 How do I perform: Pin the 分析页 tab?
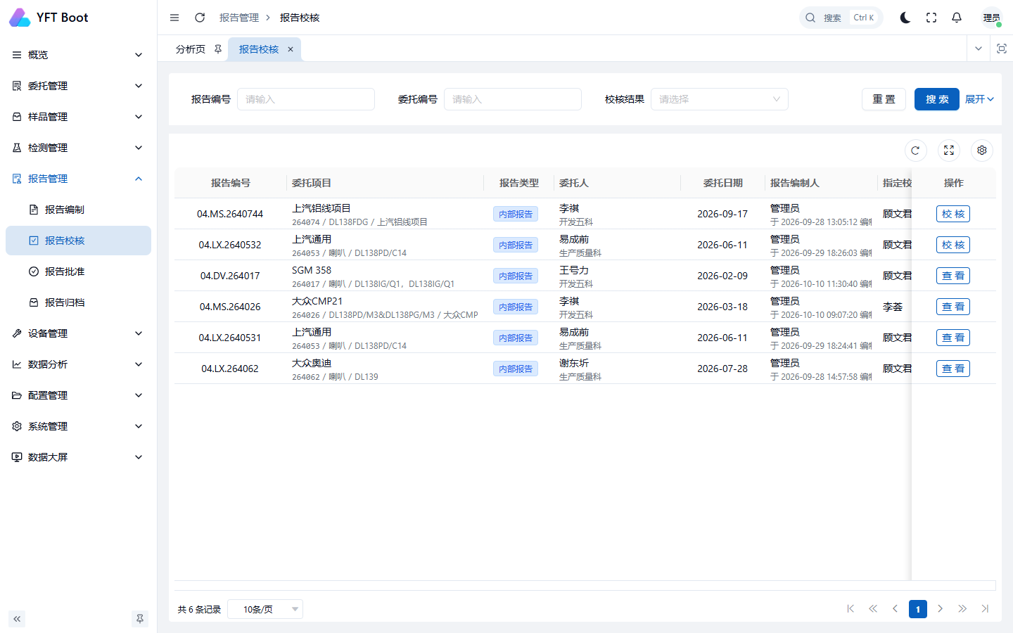(x=218, y=49)
